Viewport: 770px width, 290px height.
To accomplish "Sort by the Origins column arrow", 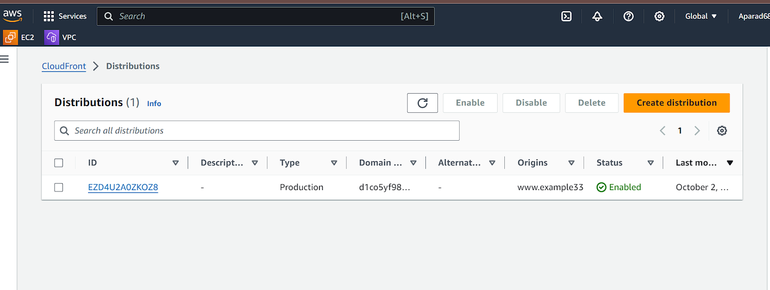I will tap(572, 163).
